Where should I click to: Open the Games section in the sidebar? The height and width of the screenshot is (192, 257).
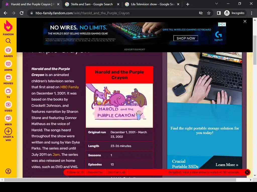click(x=8, y=52)
